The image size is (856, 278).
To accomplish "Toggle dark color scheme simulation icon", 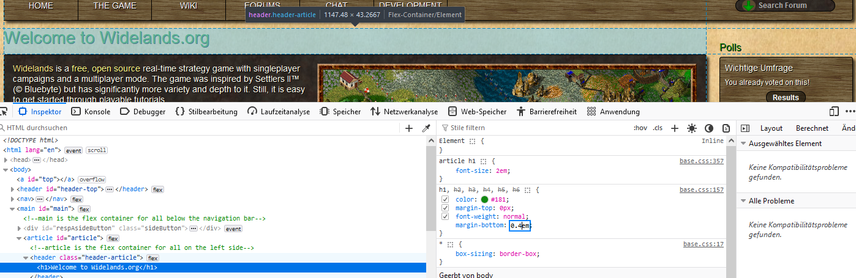I will pos(709,128).
